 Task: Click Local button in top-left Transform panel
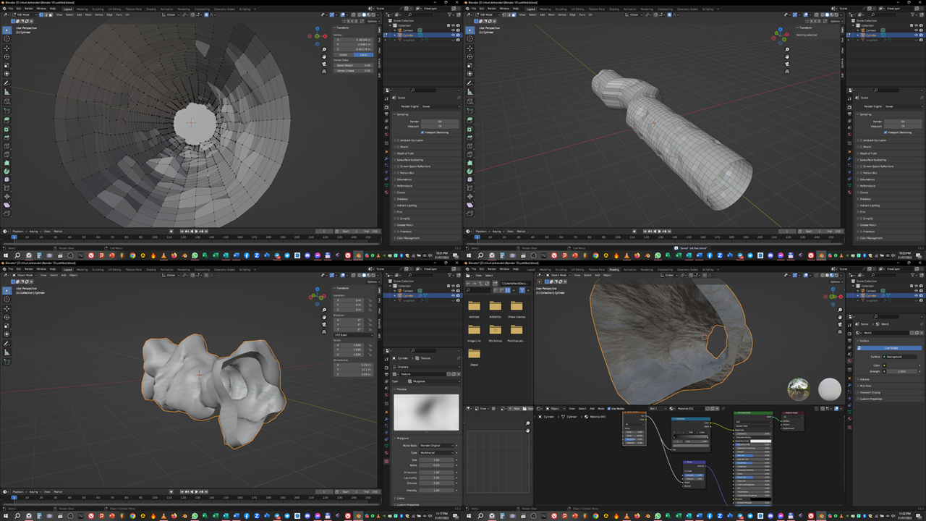pos(364,54)
